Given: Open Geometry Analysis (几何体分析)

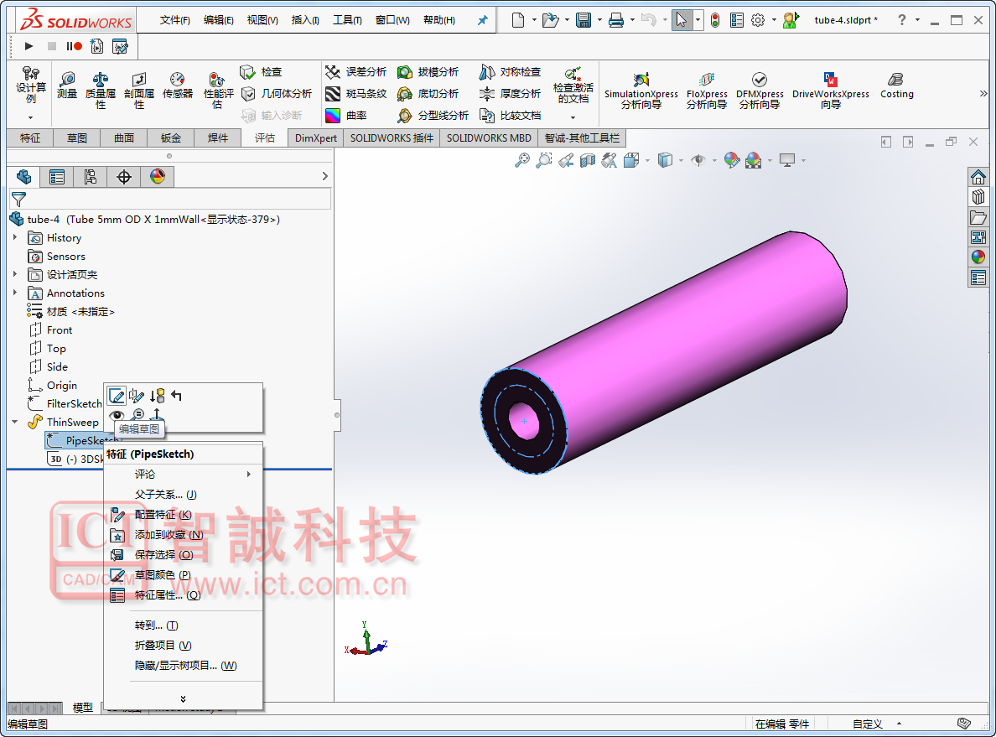Looking at the screenshot, I should 277,93.
